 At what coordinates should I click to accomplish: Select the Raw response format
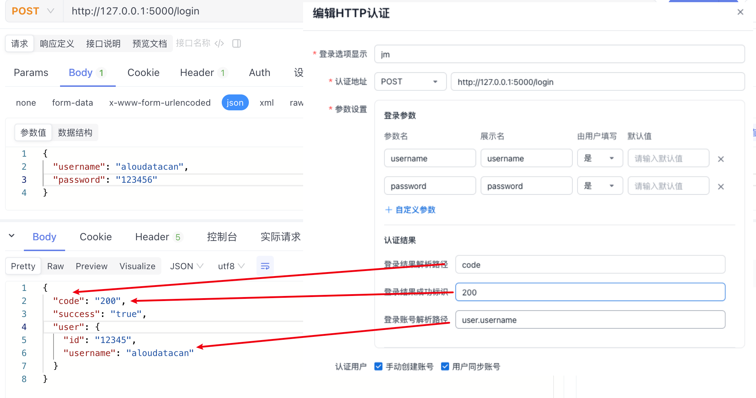click(x=55, y=266)
